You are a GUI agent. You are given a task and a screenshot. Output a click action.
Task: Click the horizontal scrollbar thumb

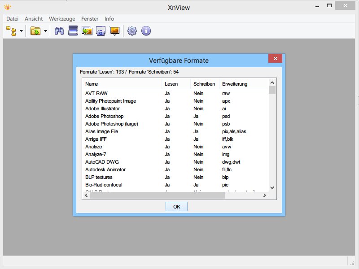click(x=158, y=195)
